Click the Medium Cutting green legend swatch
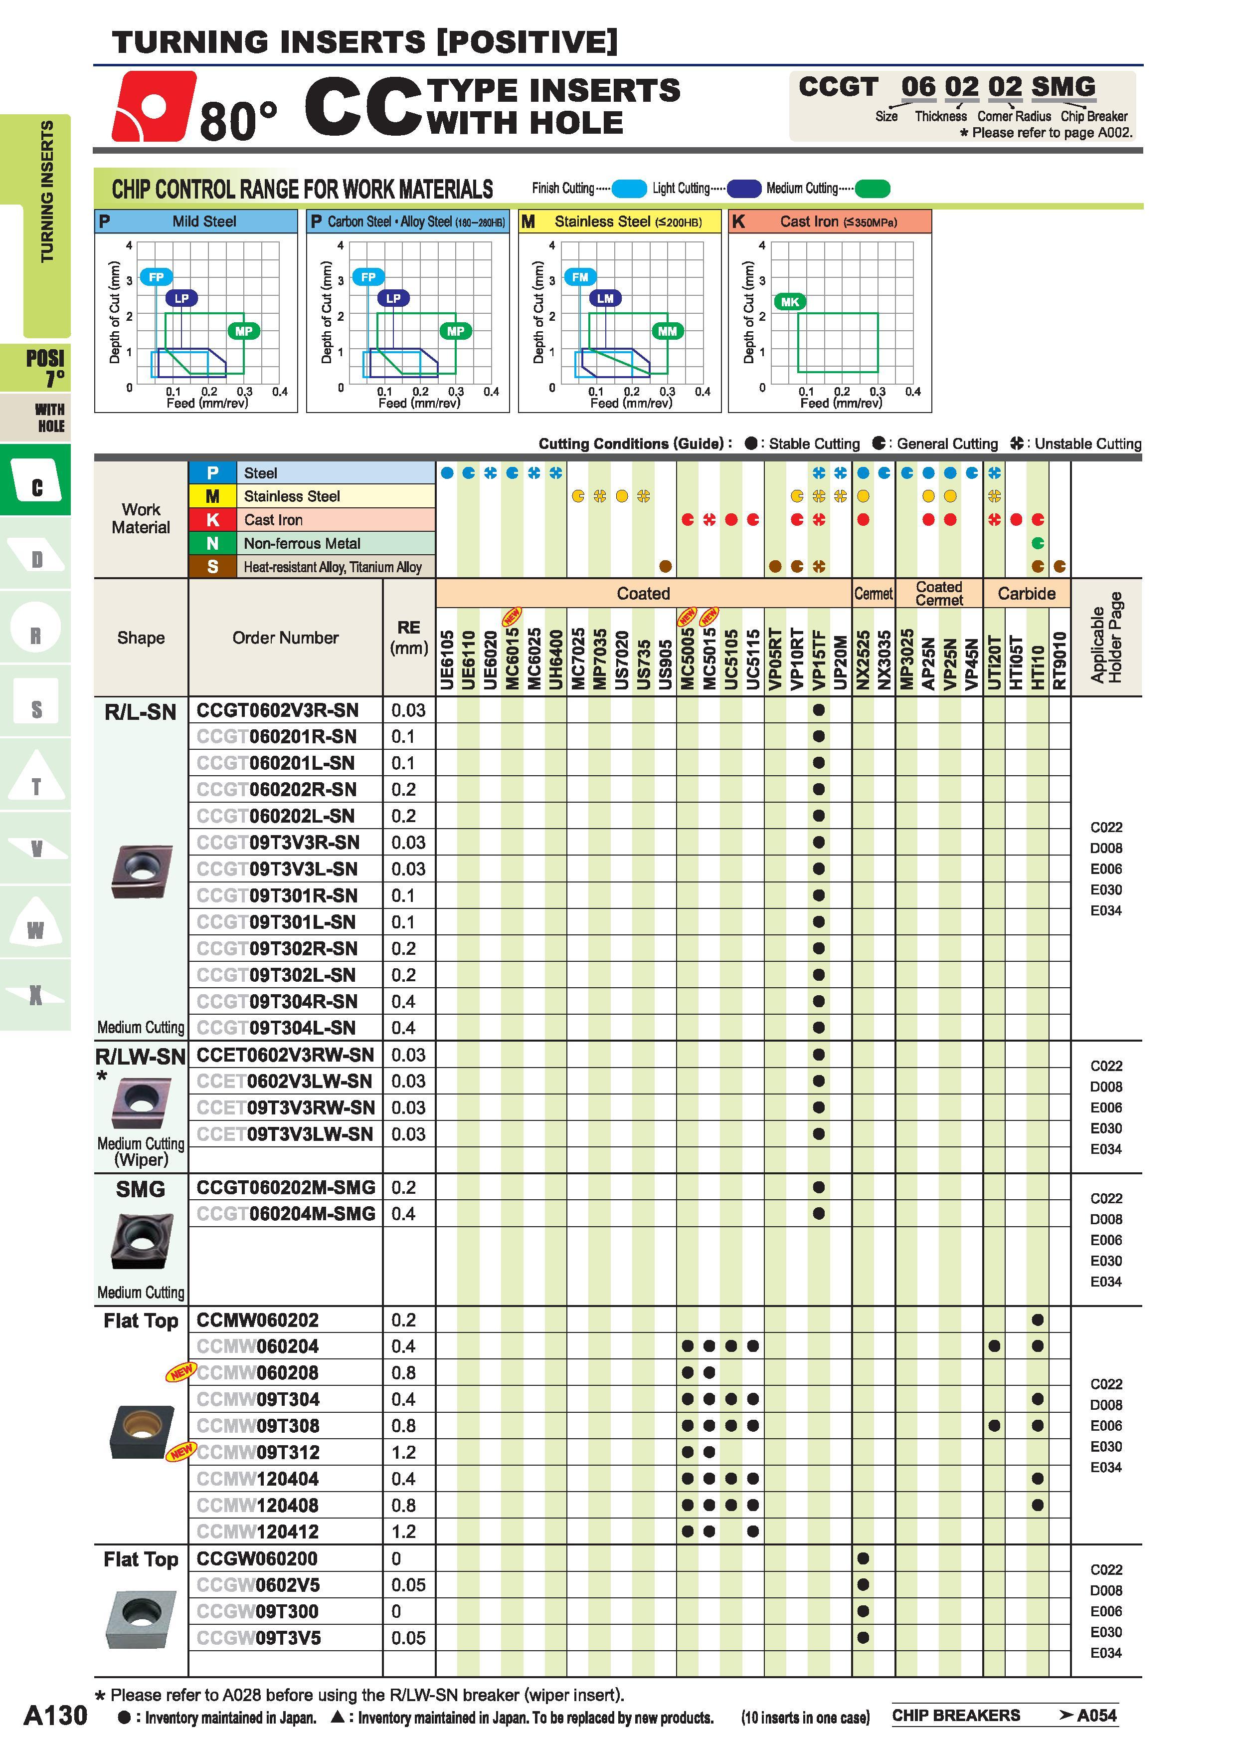This screenshot has height=1750, width=1236. 873,188
